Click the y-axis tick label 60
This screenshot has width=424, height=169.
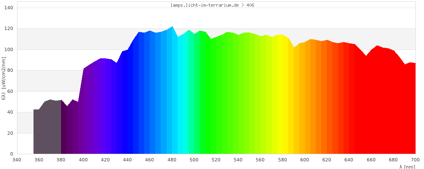(10, 91)
